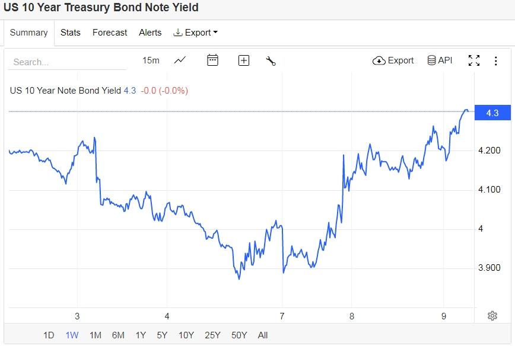Select the 1D time range
Viewport: 515px width, 346px height.
click(x=49, y=335)
